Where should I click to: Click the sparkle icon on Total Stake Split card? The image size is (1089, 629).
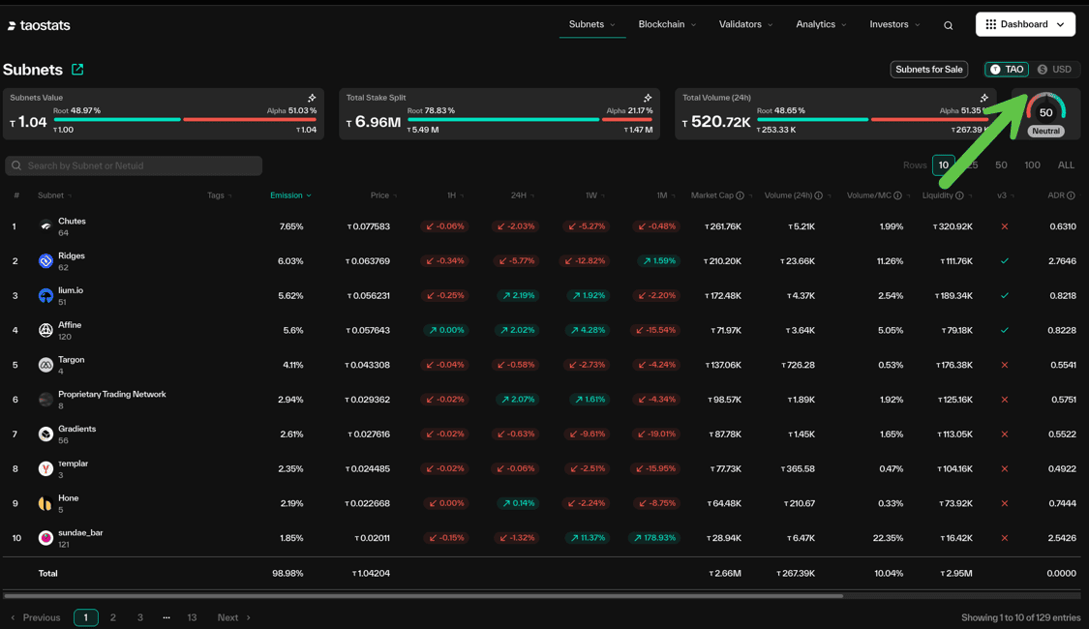click(x=648, y=98)
